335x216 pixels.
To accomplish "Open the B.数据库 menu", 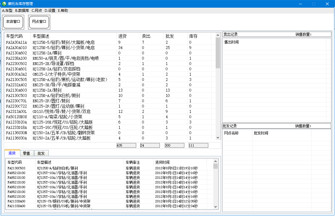I will 22,11.
